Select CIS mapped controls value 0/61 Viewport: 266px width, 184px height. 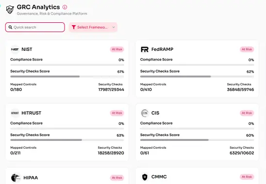coord(145,153)
